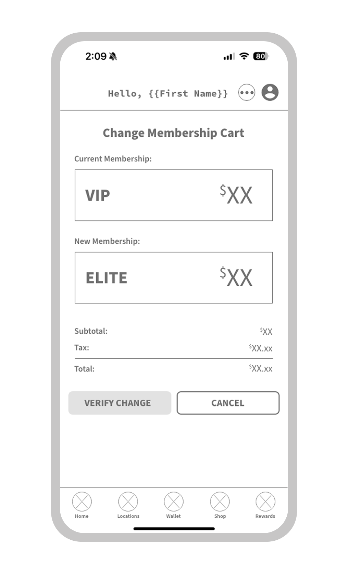Open the profile avatar icon

pos(270,92)
